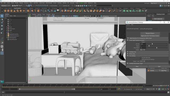Click the MEL command line input

[x=35, y=92]
